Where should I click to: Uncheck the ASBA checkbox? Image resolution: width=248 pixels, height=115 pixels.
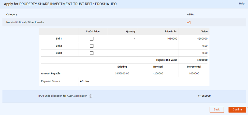click(188, 22)
